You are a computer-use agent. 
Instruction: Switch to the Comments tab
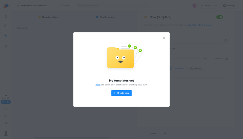click(x=177, y=68)
